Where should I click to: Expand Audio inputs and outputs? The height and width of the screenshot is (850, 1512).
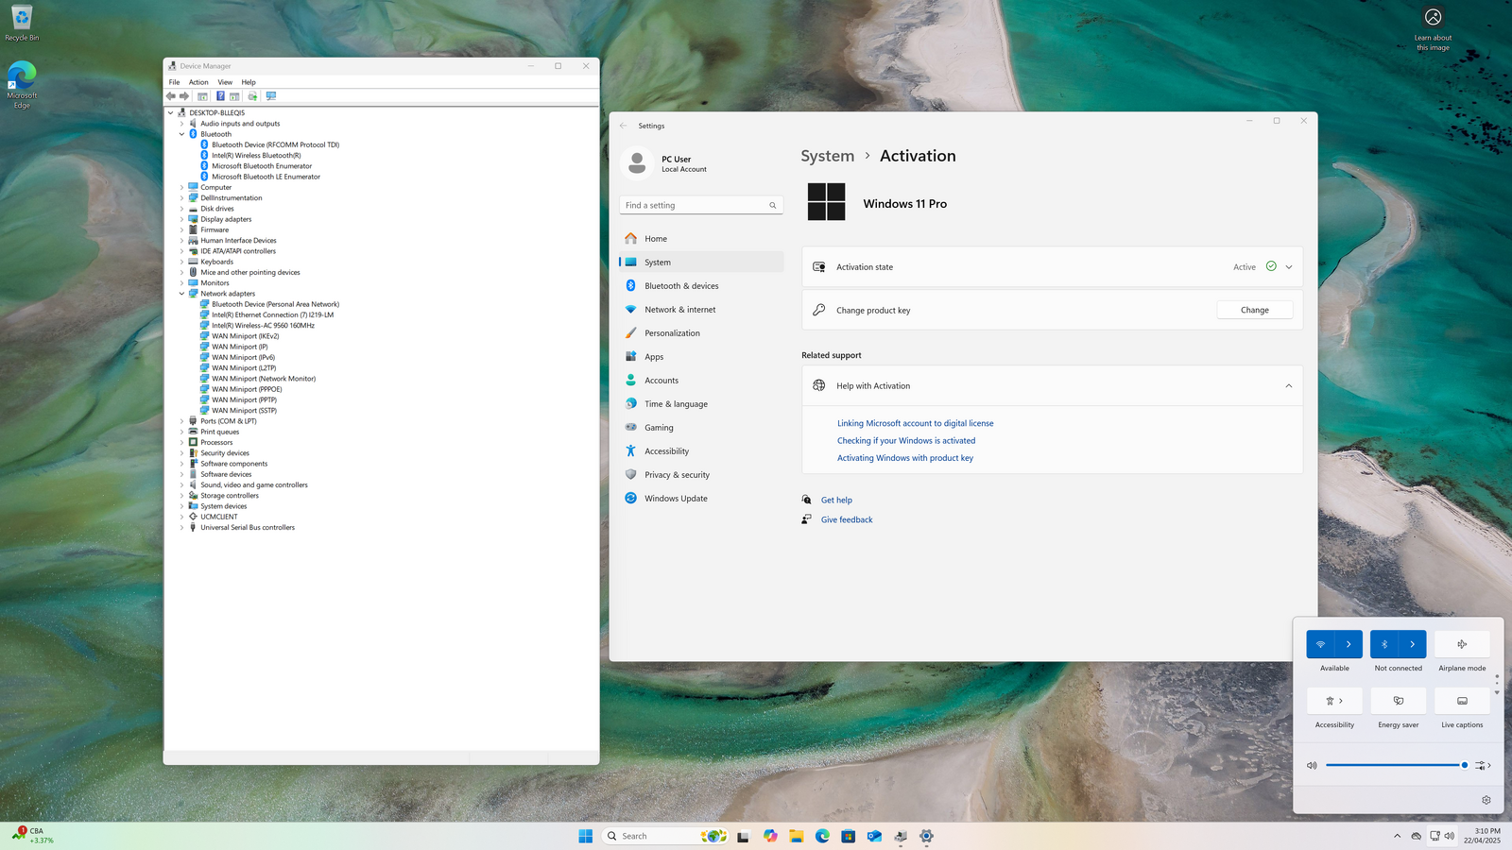coord(181,124)
